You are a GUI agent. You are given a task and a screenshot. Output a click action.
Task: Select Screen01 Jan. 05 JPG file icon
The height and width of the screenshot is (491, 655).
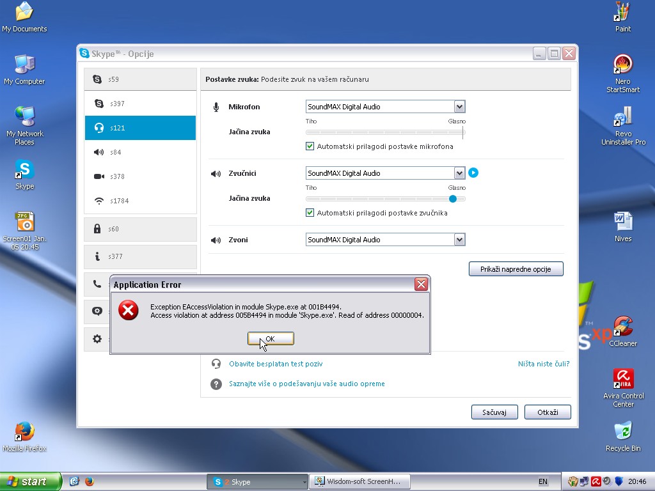pos(25,231)
